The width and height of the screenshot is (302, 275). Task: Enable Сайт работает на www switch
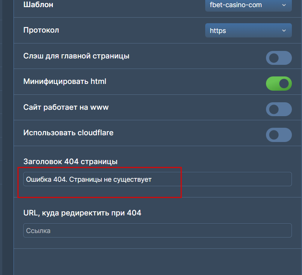coord(279,109)
